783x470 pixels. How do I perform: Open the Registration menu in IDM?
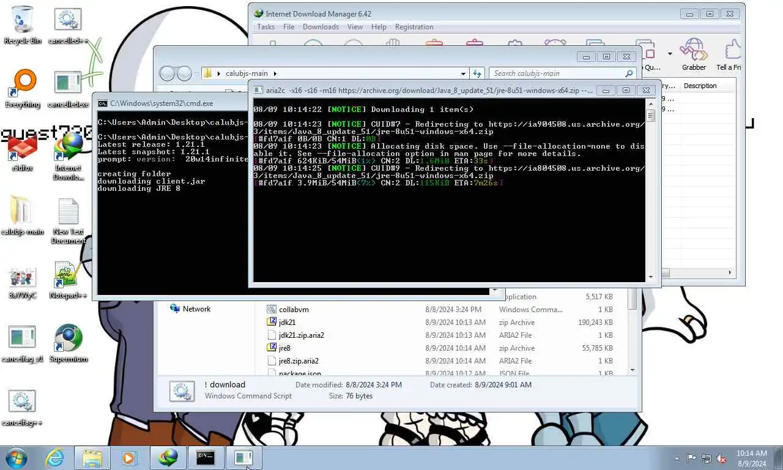(x=414, y=27)
